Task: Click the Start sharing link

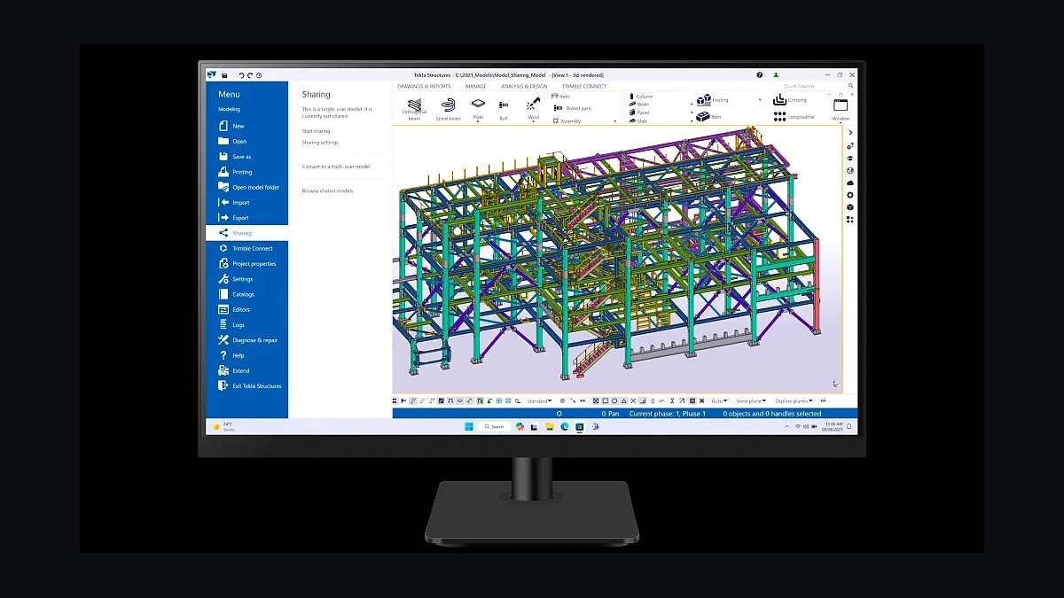Action: pyautogui.click(x=316, y=131)
